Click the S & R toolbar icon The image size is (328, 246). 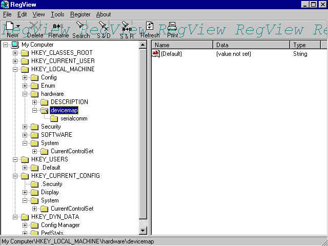pos(127,27)
